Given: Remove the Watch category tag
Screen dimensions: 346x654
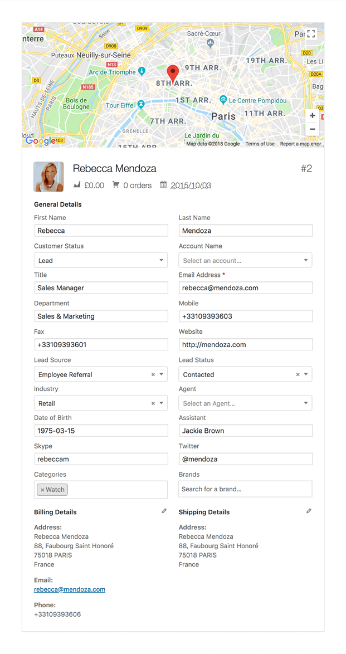Looking at the screenshot, I should click(42, 490).
